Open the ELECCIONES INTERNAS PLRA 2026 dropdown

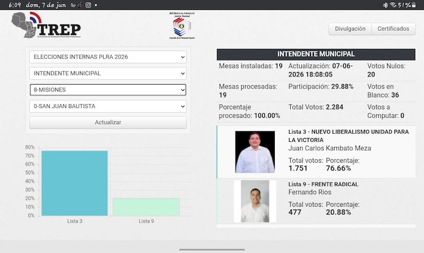[x=108, y=57]
